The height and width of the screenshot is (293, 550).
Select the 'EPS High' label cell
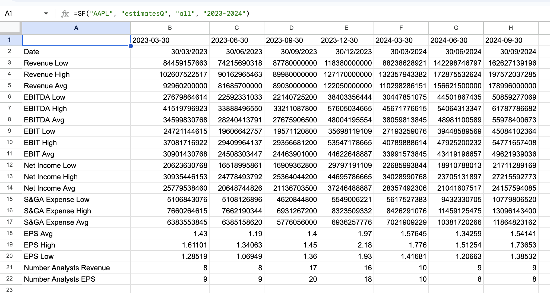[76, 245]
